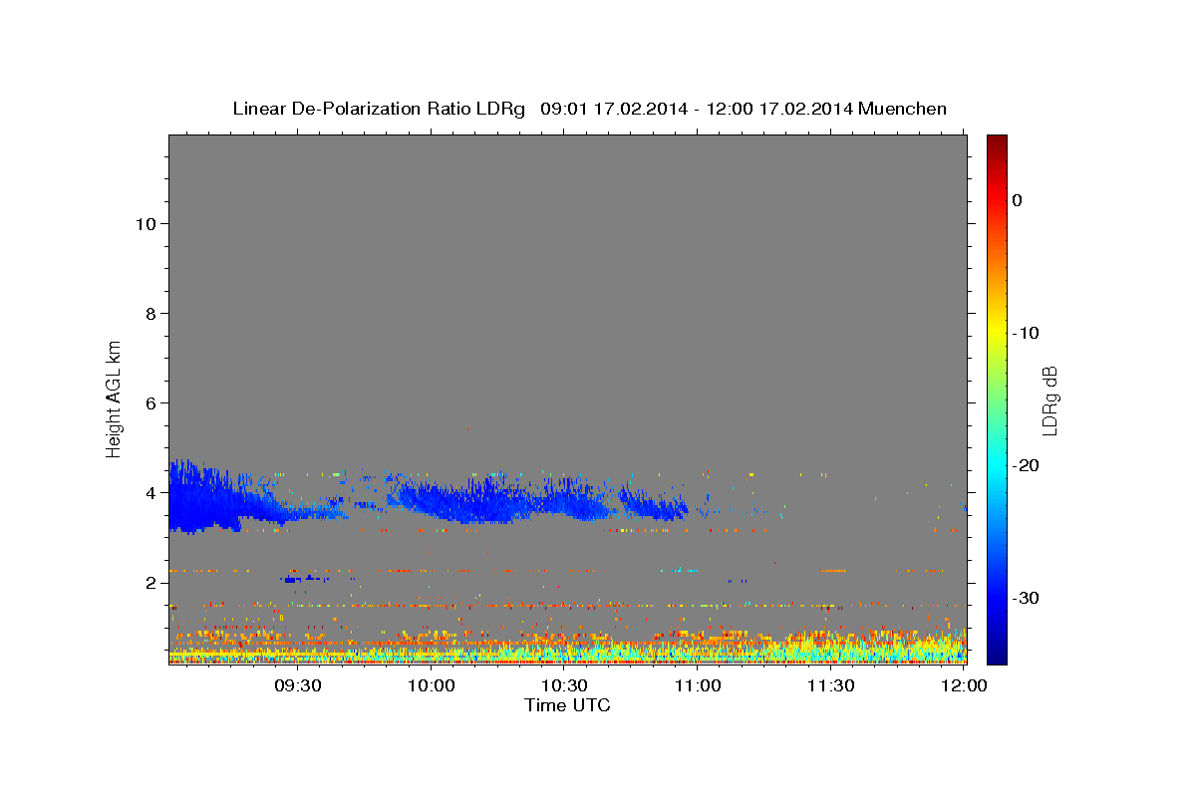The width and height of the screenshot is (1196, 797).
Task: Click the '-10' colorbar label
Action: (x=1026, y=333)
